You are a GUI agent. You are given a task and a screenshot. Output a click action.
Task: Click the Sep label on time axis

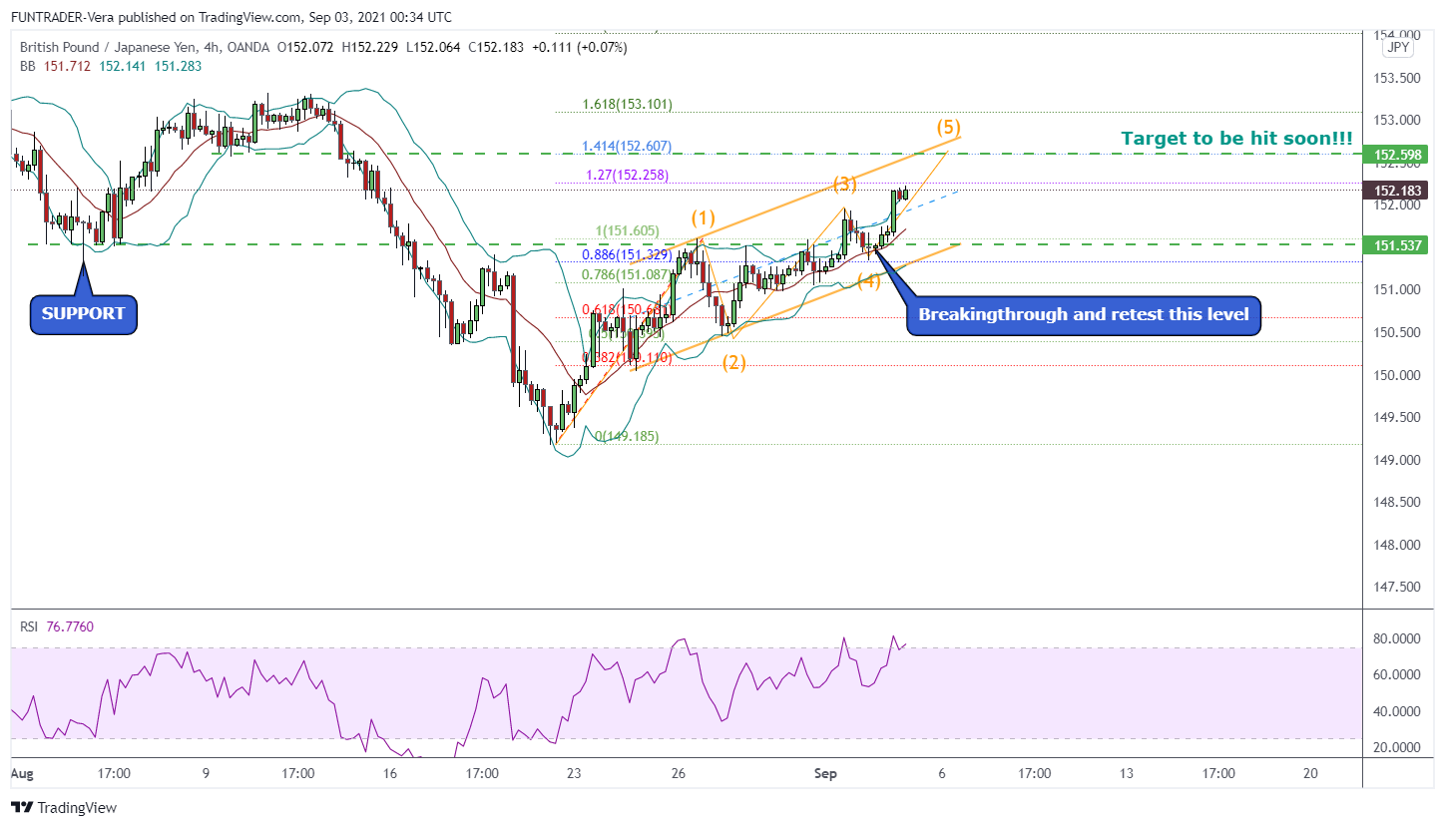(x=825, y=773)
